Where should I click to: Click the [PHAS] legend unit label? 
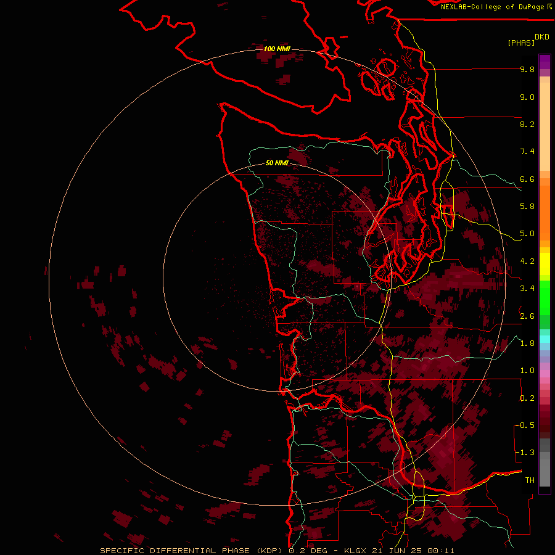point(521,43)
